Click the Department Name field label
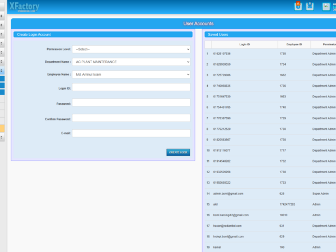The width and height of the screenshot is (336, 252). coord(58,62)
